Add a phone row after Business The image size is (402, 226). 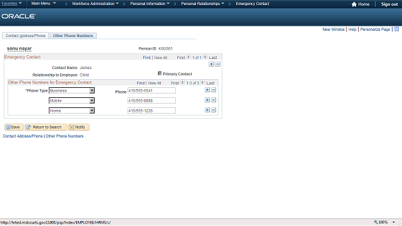tap(207, 90)
